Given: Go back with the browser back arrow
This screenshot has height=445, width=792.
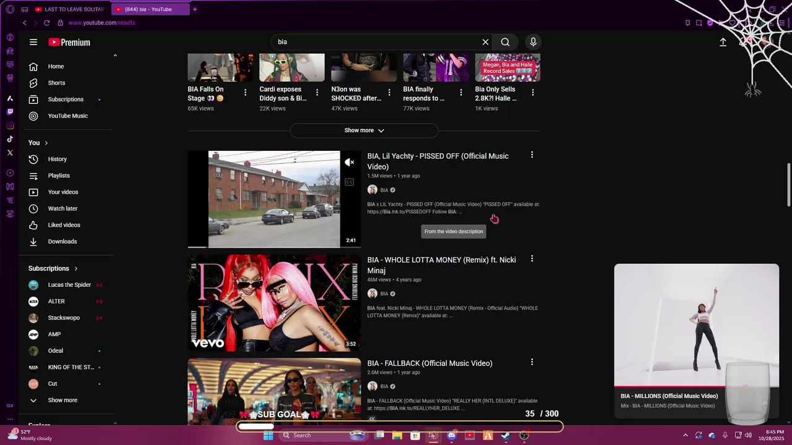Looking at the screenshot, I should click(x=25, y=23).
